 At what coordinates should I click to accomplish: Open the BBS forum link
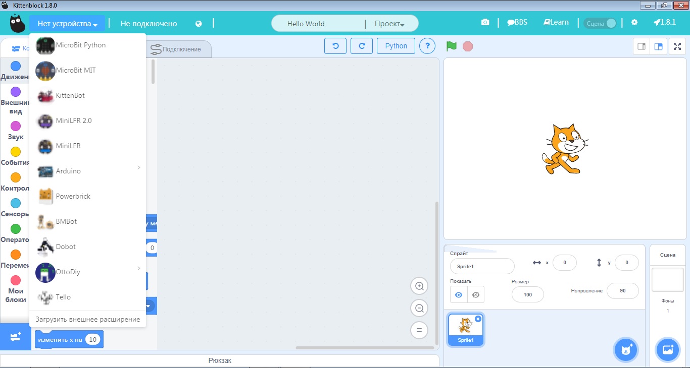517,23
